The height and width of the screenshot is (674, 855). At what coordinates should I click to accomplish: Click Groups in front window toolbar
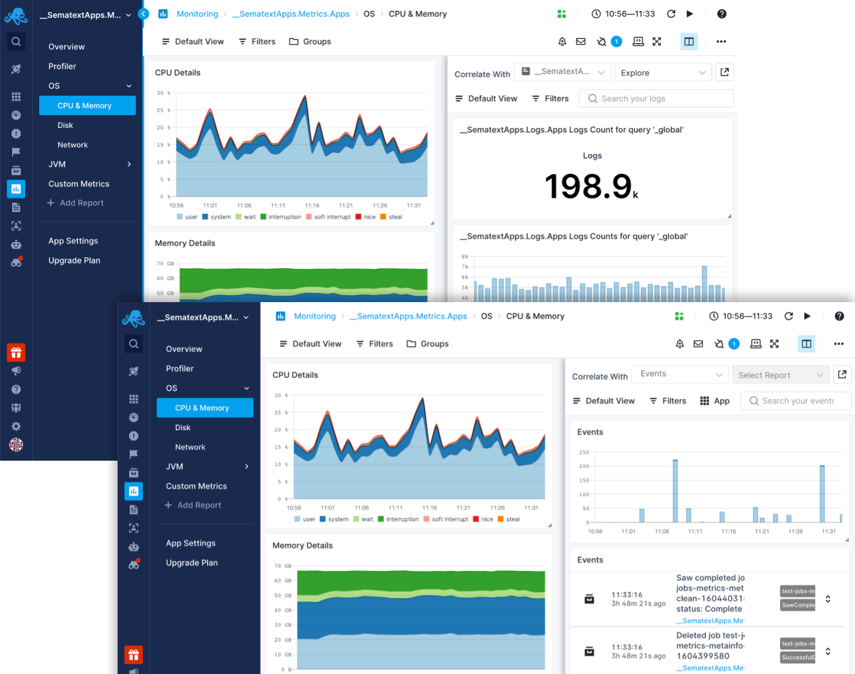coord(427,344)
